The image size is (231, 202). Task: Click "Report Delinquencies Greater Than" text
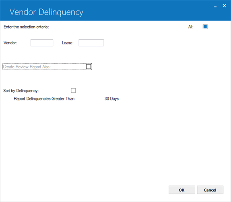coord(44,98)
